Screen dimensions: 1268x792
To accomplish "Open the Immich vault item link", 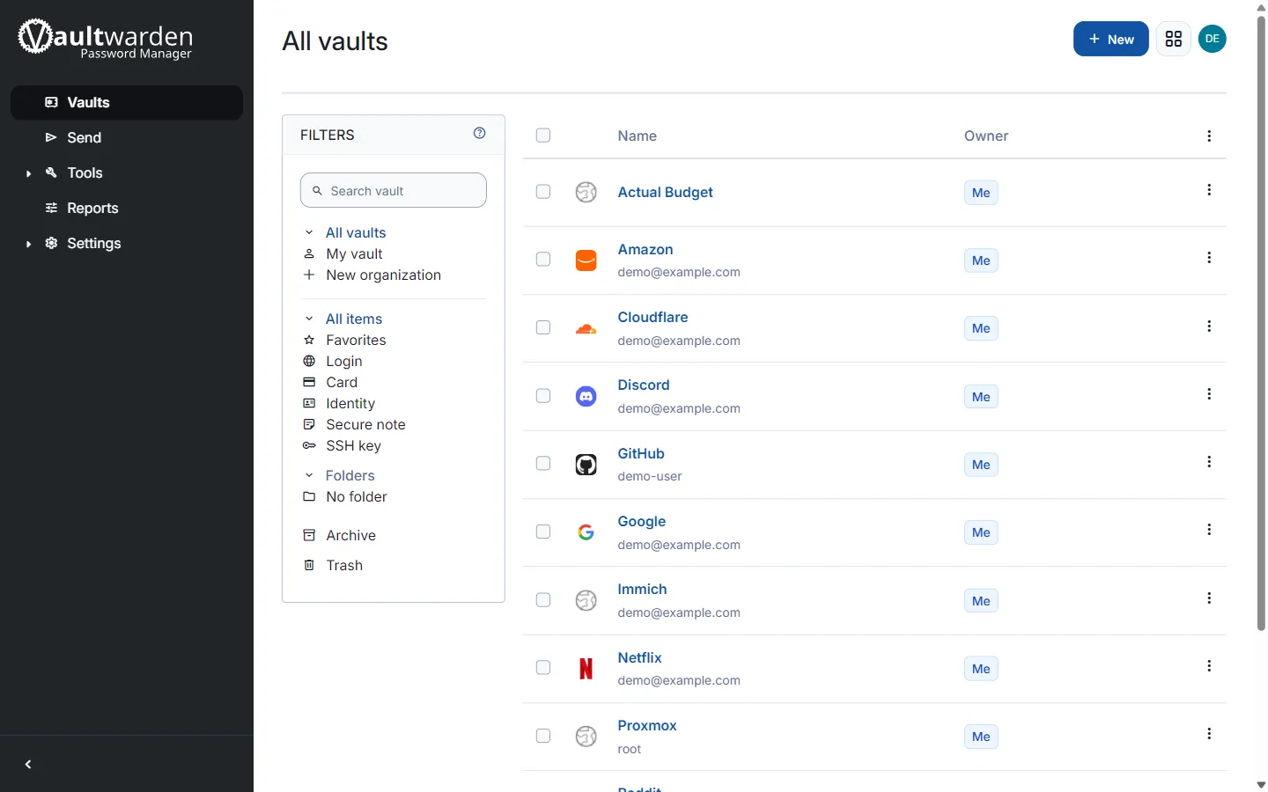I will click(x=642, y=590).
